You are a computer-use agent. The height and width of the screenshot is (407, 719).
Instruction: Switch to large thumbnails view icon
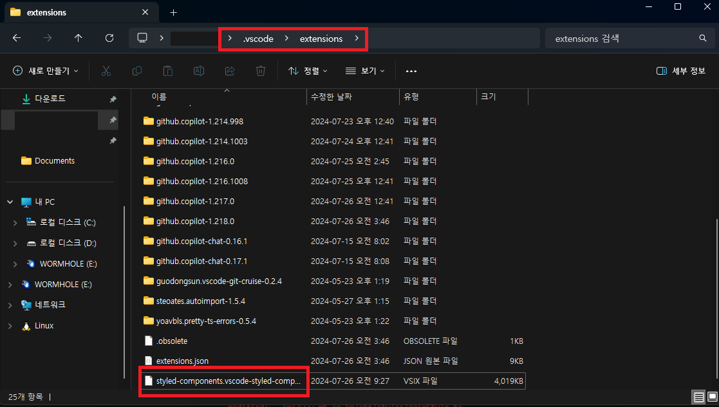[x=712, y=397]
